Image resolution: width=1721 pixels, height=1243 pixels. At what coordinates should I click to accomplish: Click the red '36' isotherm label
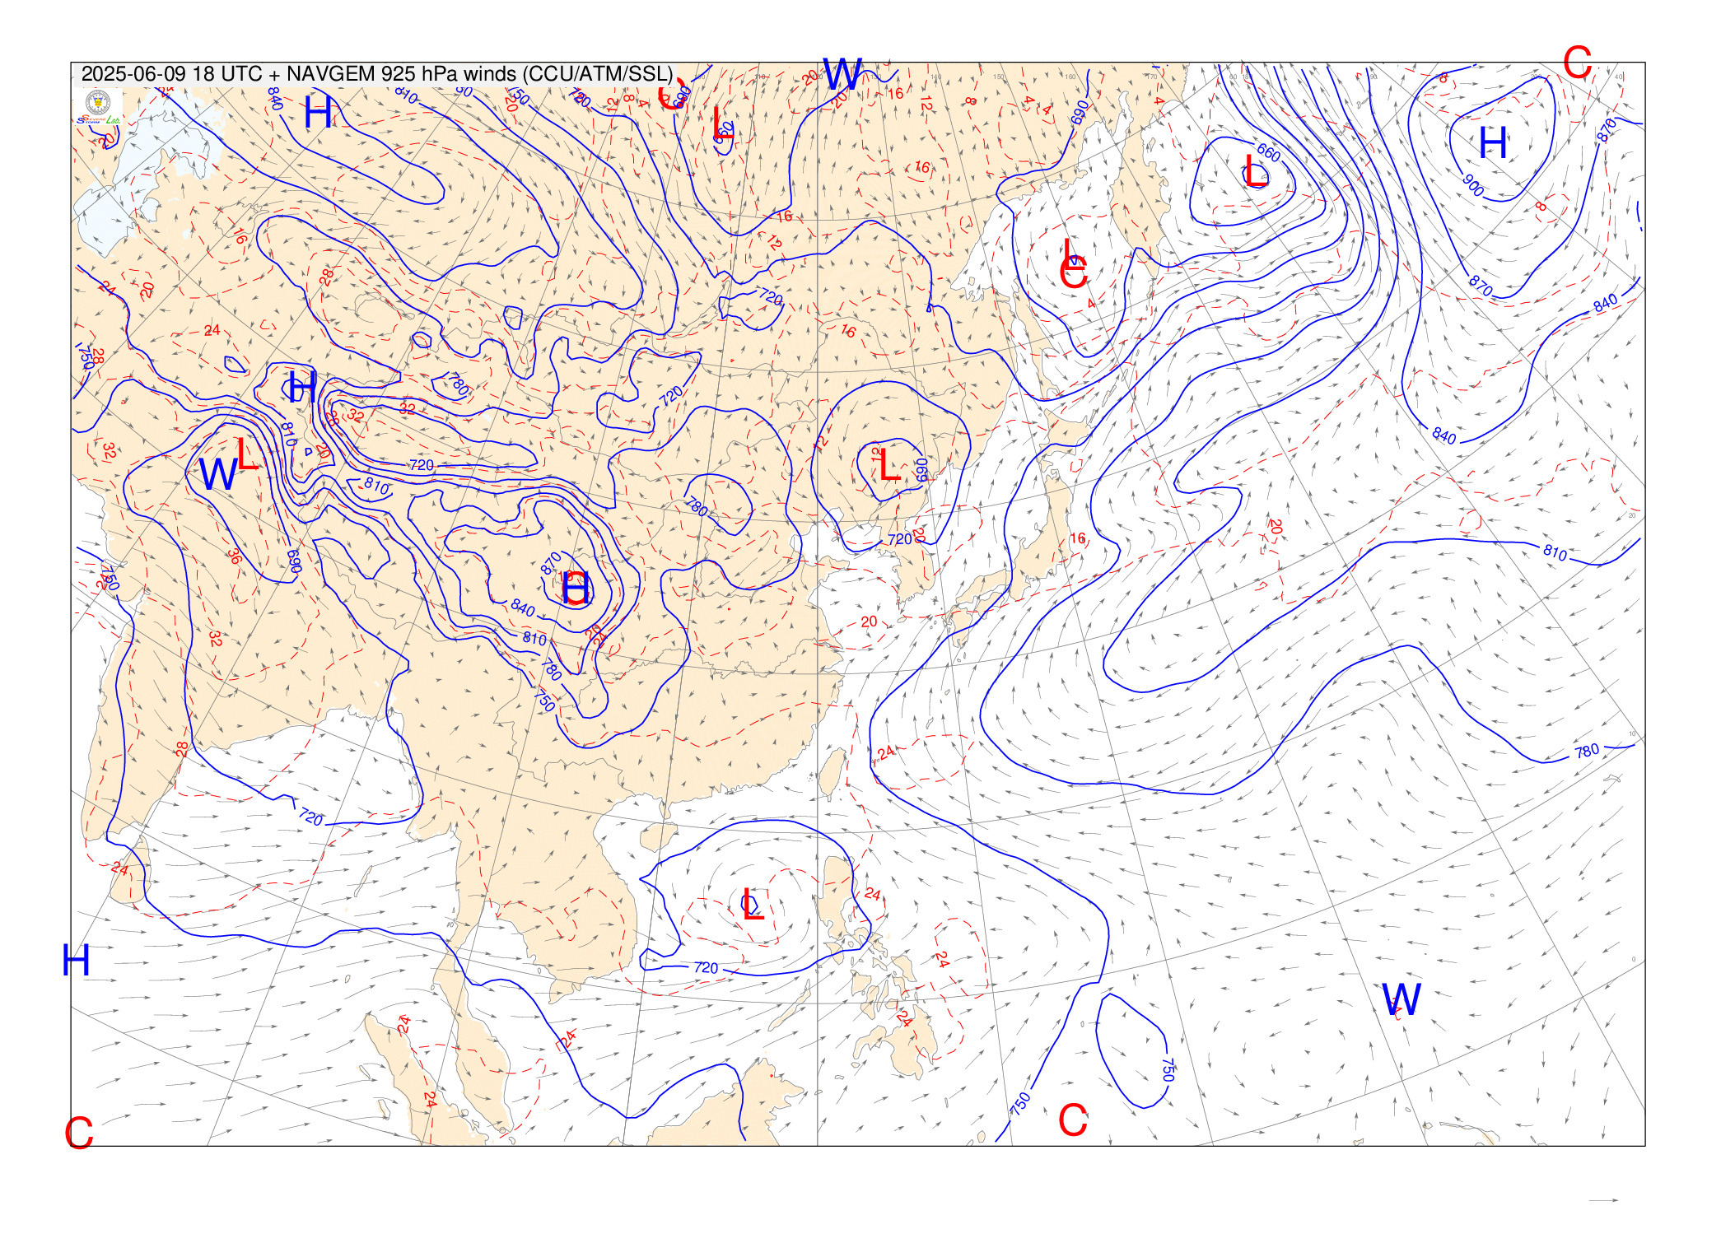[235, 556]
